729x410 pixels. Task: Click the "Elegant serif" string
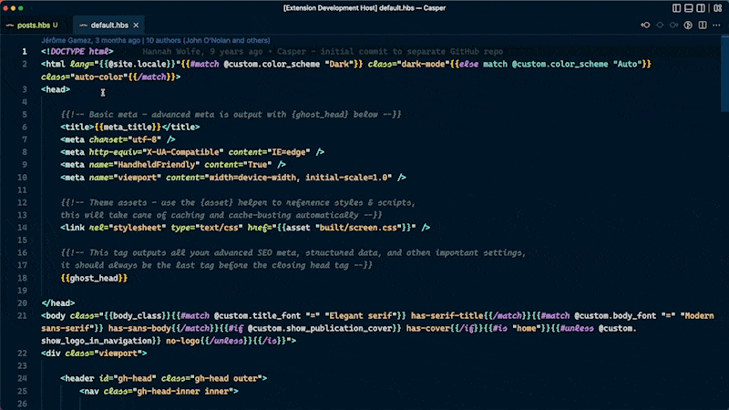pos(361,315)
